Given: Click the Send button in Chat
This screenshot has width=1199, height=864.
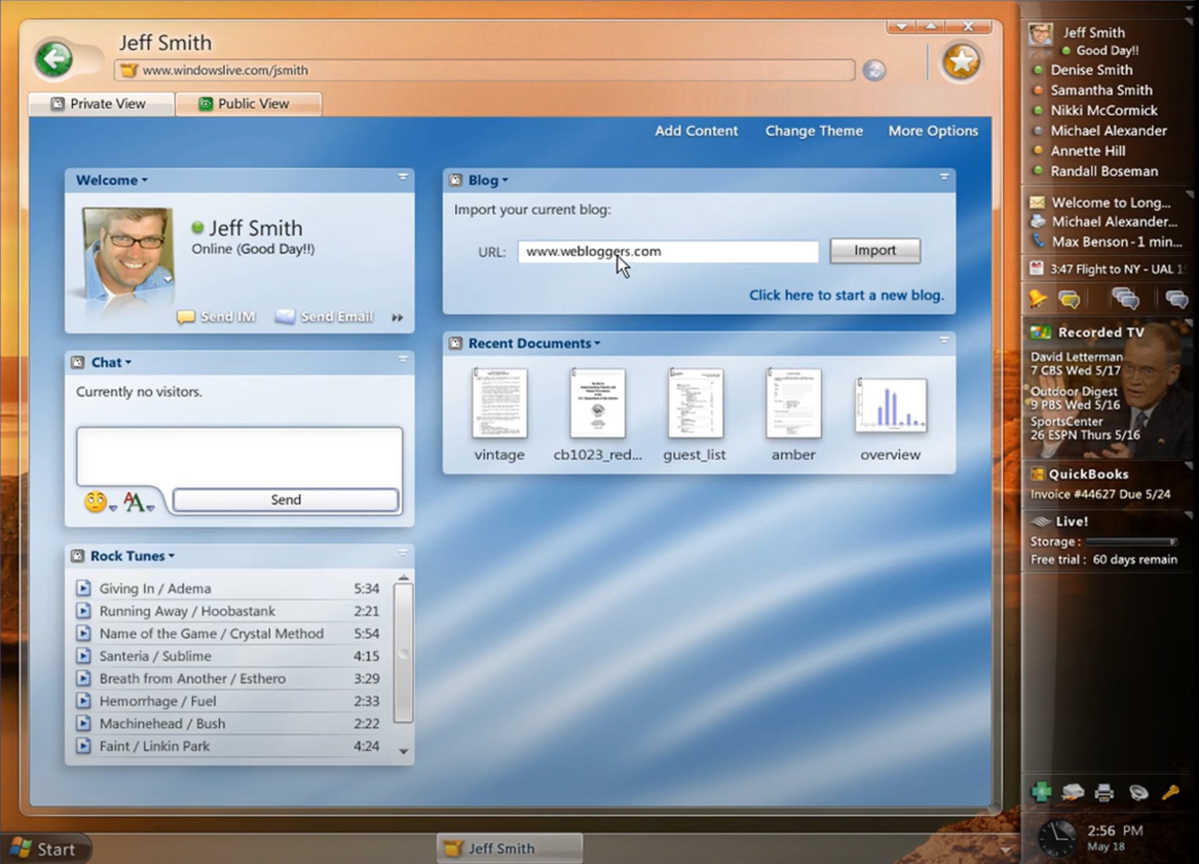Looking at the screenshot, I should pos(286,500).
